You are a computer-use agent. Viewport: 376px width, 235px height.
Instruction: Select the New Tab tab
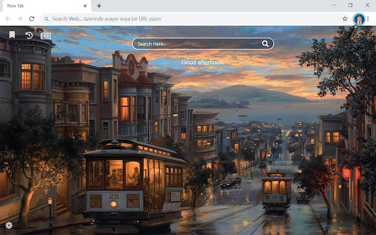[x=47, y=6]
